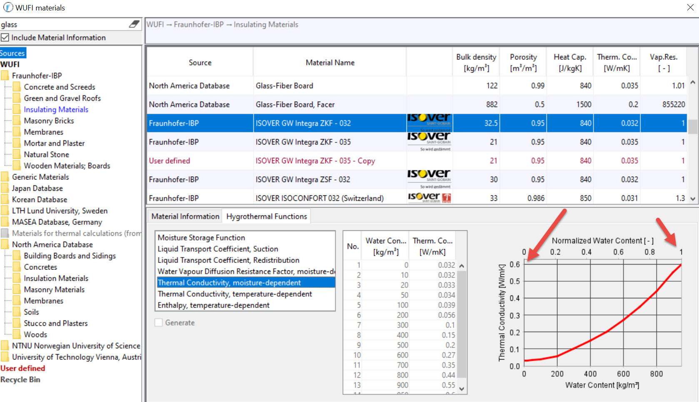Click ISOVER logo in ZKF - 035 row
Screen dimensions: 699x402
tap(429, 142)
